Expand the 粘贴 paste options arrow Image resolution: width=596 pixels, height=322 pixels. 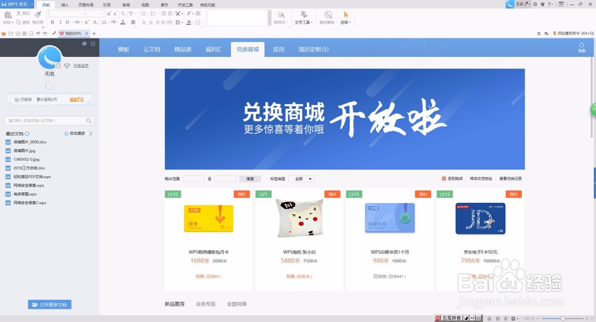tap(13, 23)
